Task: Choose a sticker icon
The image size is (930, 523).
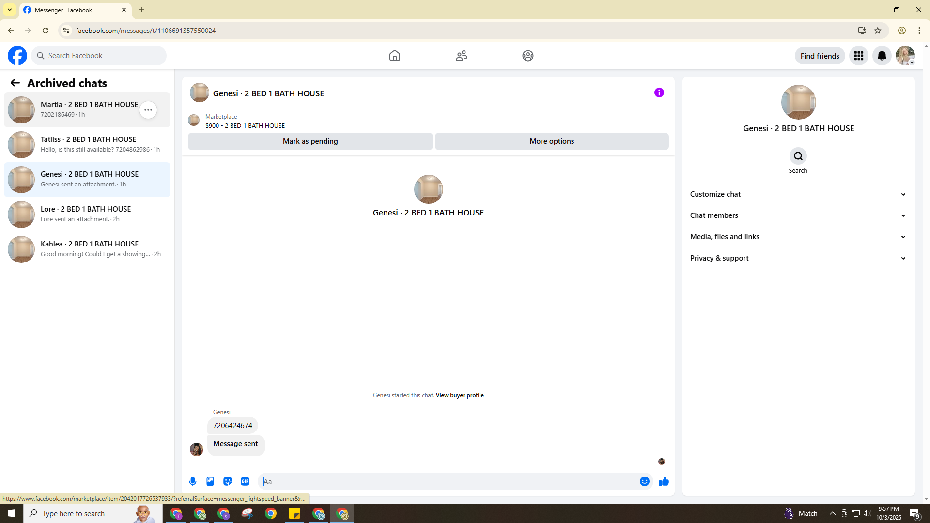Action: (228, 481)
